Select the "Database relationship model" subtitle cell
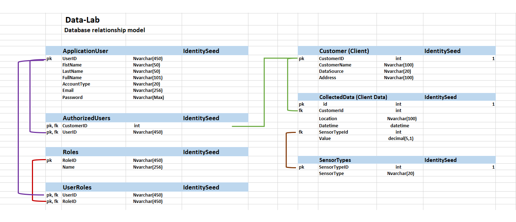 coord(105,30)
